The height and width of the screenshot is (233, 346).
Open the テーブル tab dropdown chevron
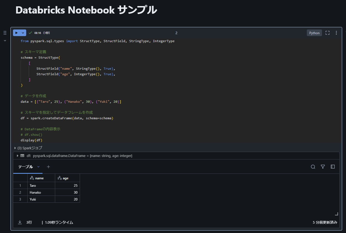click(38, 167)
